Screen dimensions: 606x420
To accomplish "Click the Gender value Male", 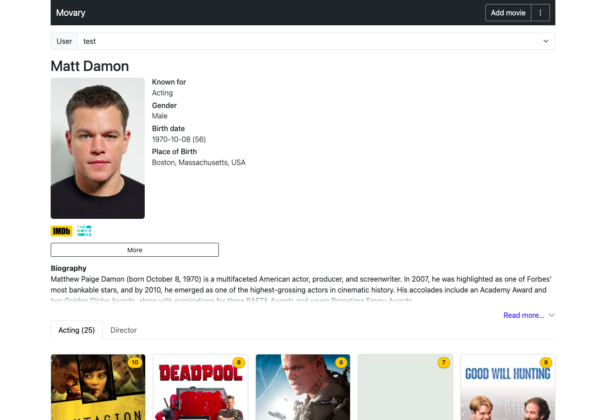I will point(160,116).
